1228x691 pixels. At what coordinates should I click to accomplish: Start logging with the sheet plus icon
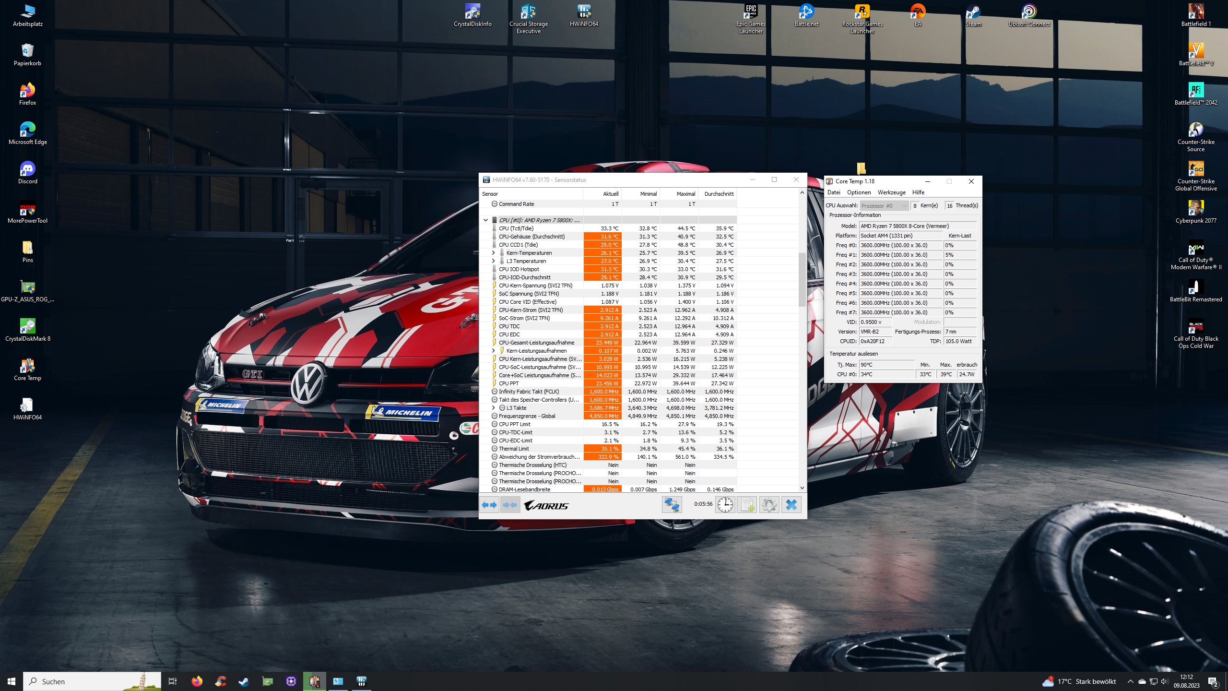tap(747, 505)
